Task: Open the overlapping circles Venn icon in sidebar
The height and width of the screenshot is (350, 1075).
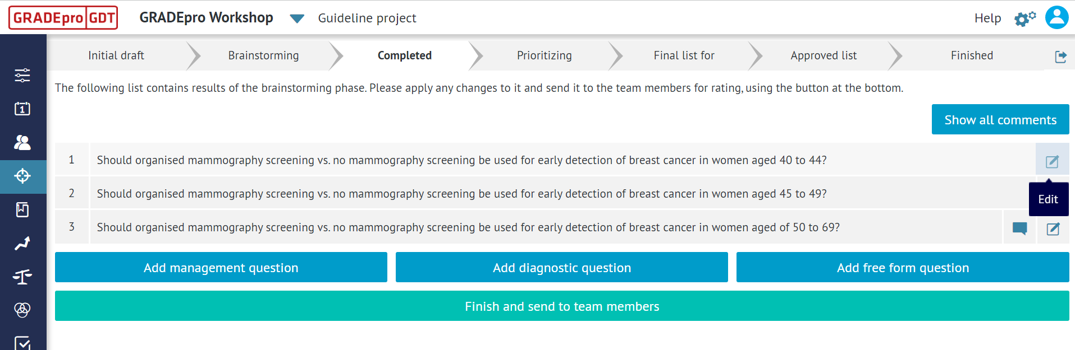Action: (22, 310)
